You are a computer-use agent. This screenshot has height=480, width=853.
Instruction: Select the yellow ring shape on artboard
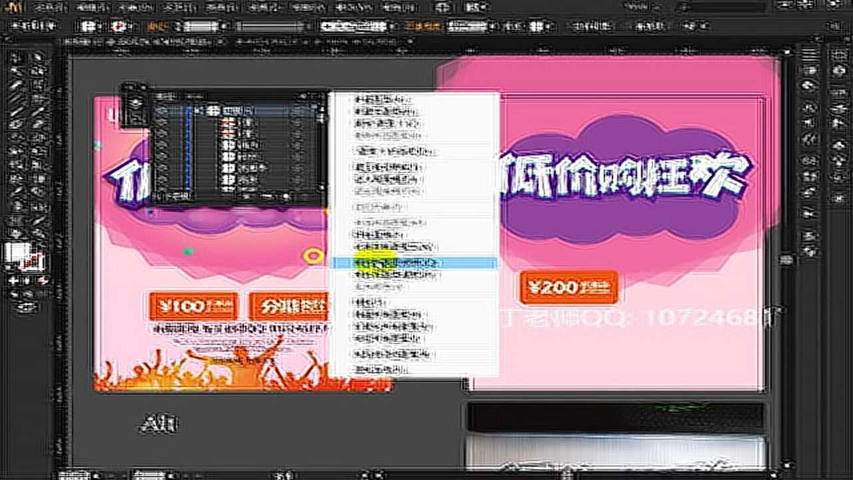point(312,255)
